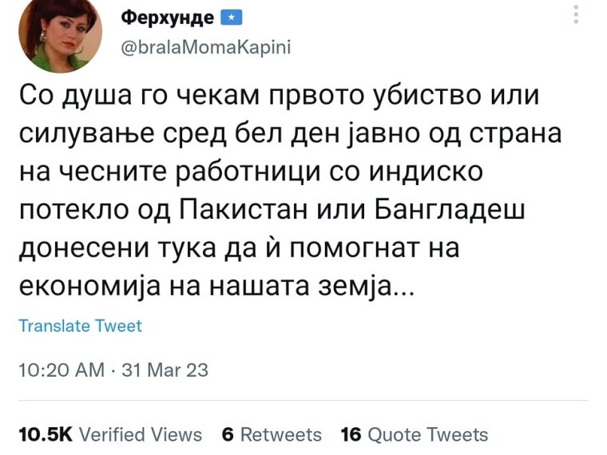Show the 16 Quote Tweets list
The width and height of the screenshot is (607, 455).
[x=415, y=434]
